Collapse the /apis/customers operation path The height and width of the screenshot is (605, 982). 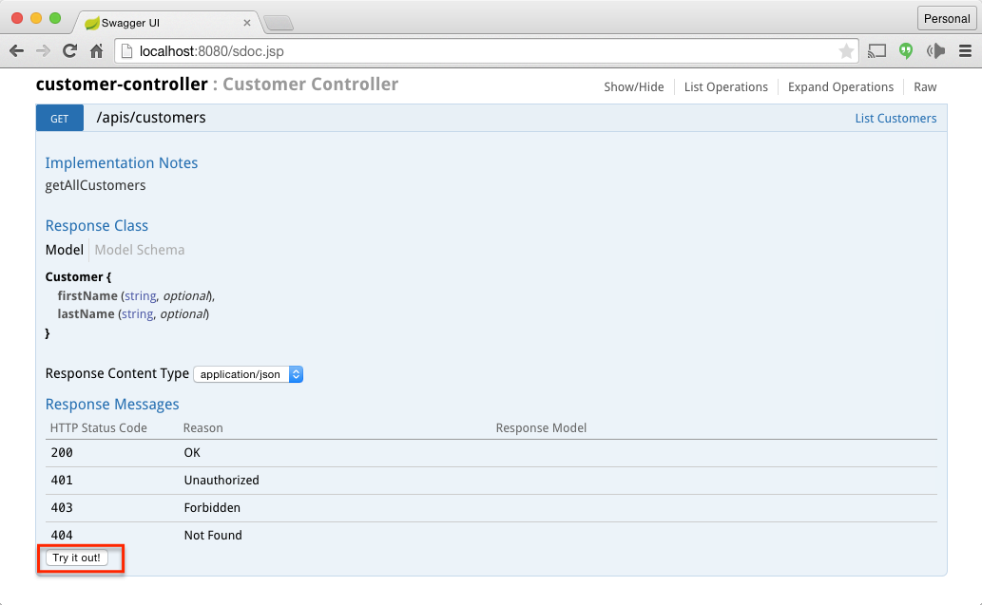click(x=151, y=118)
